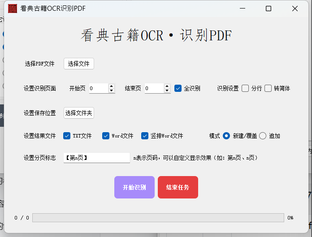312x237 pixels.
Task: Select the 新建/覆盖 mode radio button
Action: point(226,136)
